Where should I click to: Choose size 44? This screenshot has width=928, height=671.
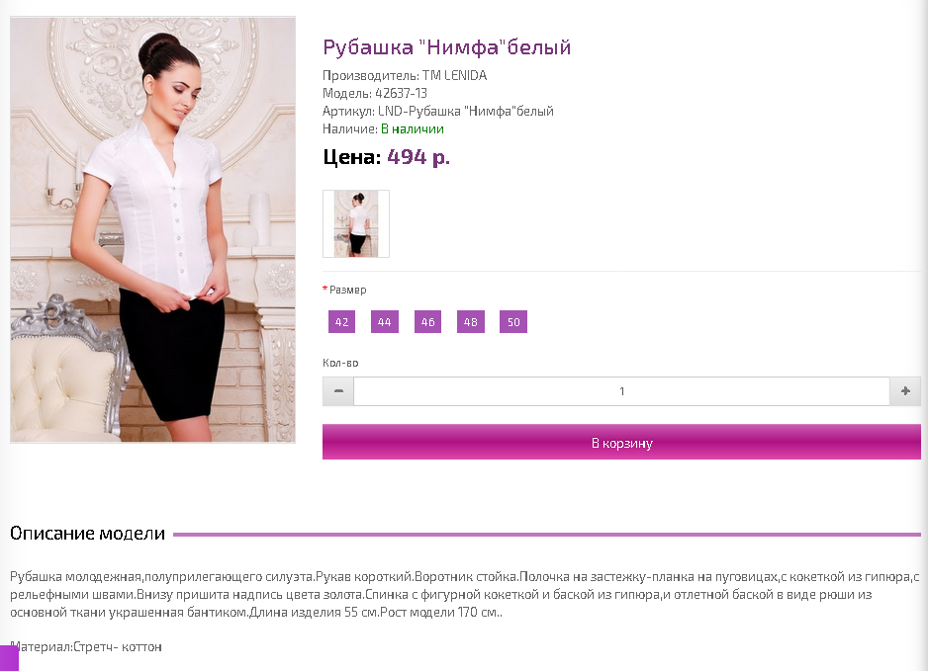tap(384, 322)
